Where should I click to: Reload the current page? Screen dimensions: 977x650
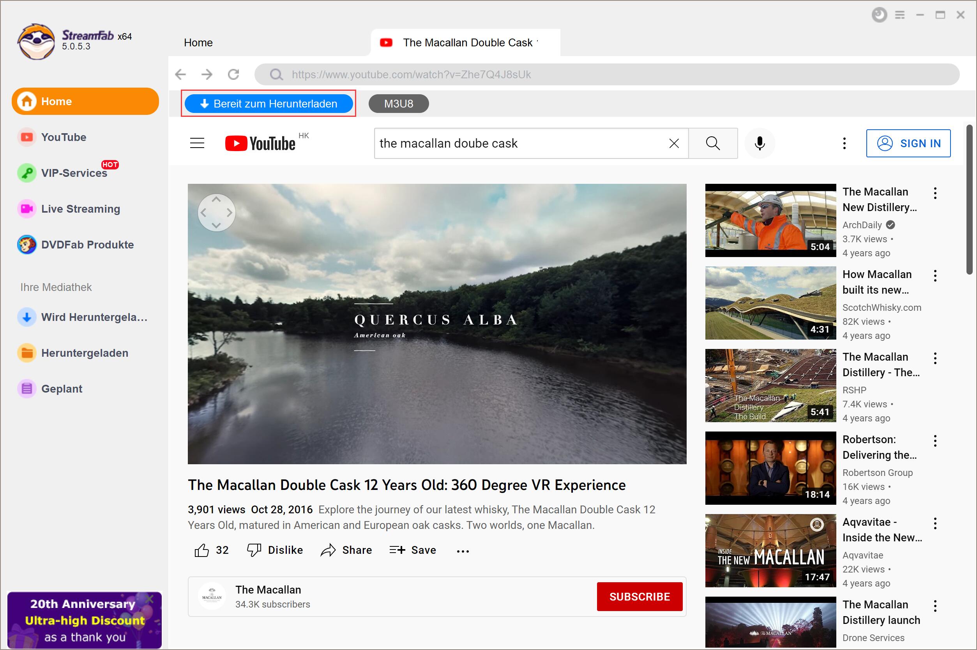coord(233,75)
